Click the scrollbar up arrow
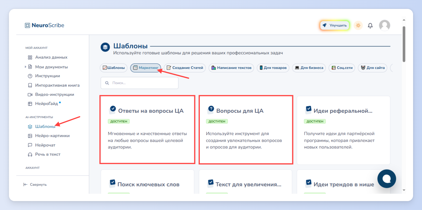This screenshot has height=210, width=422. pyautogui.click(x=404, y=20)
